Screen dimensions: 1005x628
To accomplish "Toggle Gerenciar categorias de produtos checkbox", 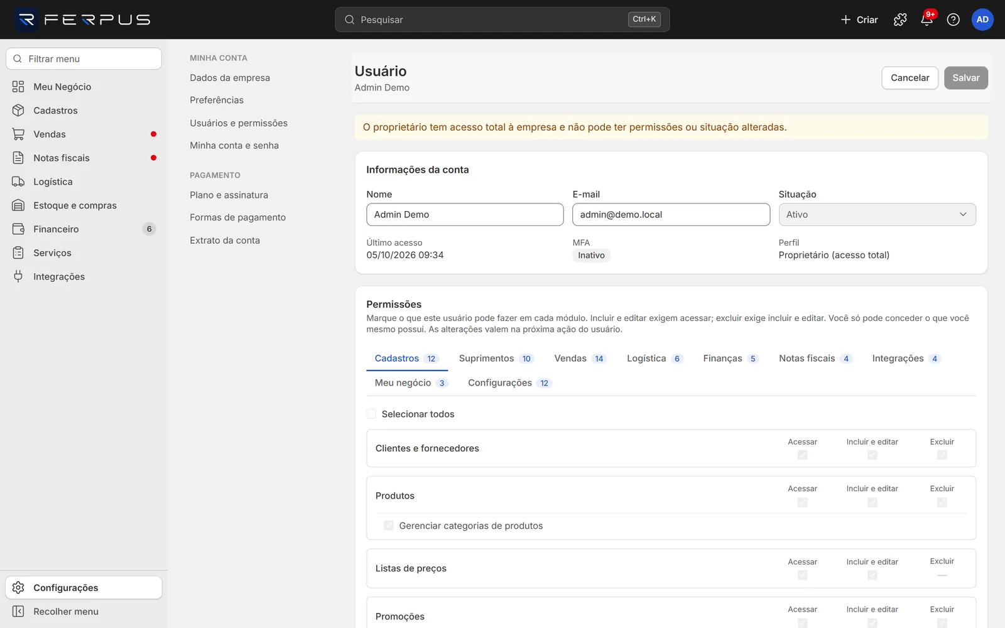I will tap(389, 526).
